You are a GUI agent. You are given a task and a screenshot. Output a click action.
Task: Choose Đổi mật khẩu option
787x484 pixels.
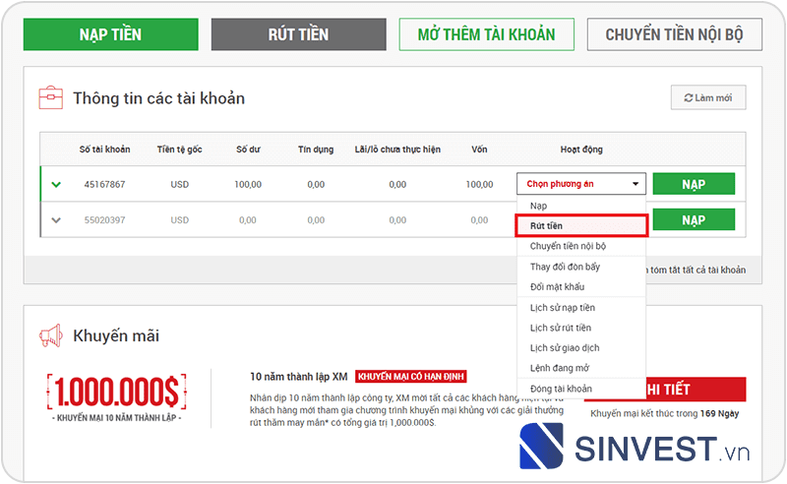581,286
